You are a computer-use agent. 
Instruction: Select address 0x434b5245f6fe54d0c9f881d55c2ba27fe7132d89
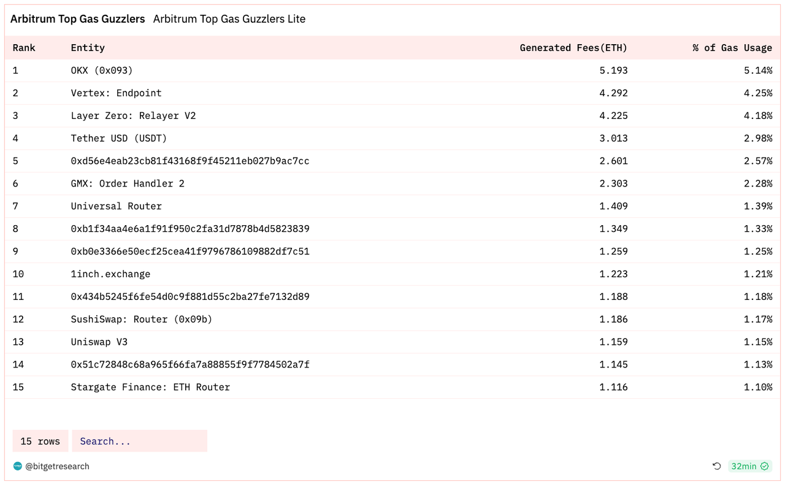[x=190, y=297]
